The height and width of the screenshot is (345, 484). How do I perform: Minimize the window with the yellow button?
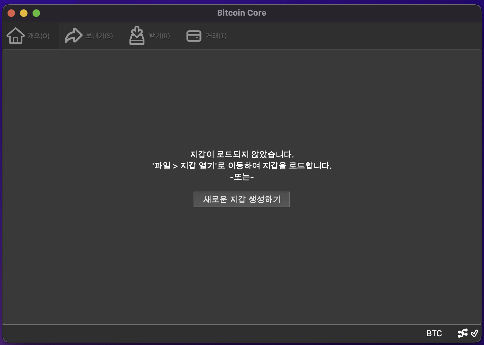(x=24, y=13)
